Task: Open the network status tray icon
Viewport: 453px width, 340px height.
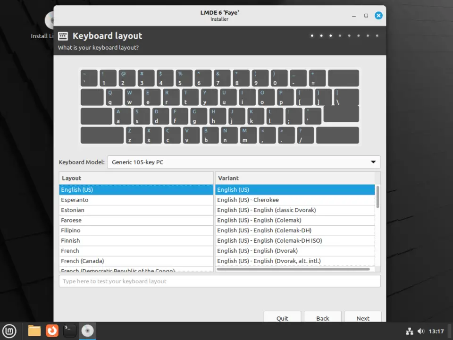Action: [410, 331]
